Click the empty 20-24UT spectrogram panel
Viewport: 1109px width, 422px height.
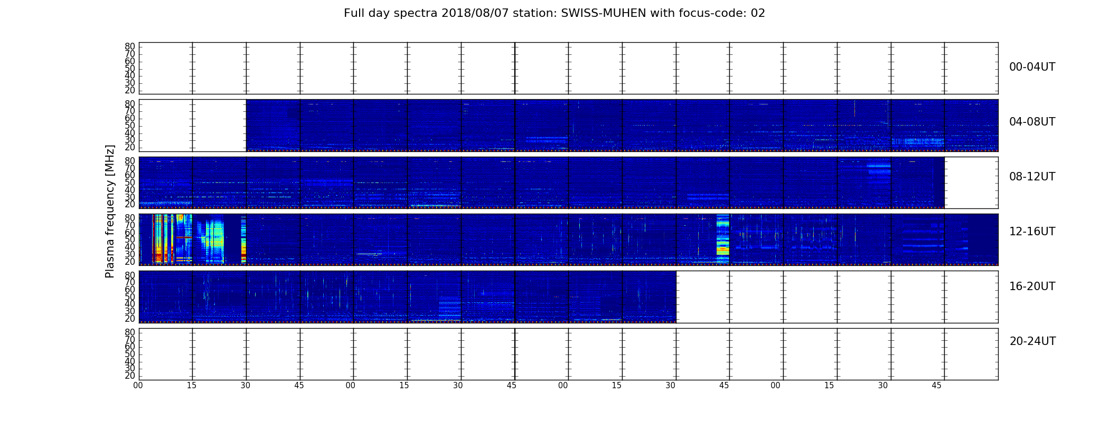coord(568,354)
